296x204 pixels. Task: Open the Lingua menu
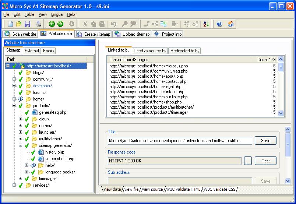click(57, 14)
